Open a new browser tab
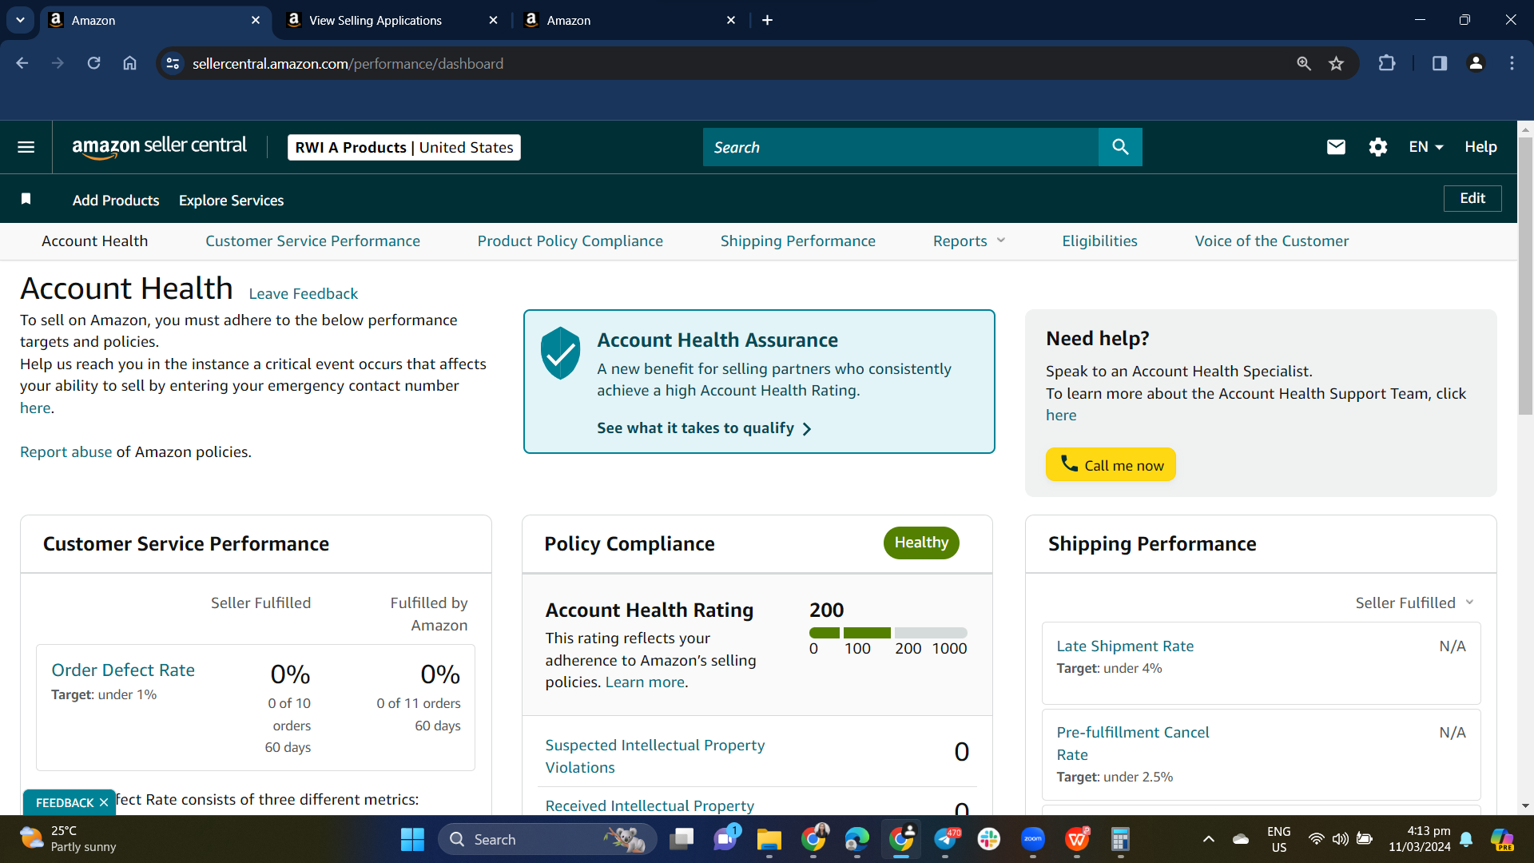The height and width of the screenshot is (863, 1534). [767, 20]
